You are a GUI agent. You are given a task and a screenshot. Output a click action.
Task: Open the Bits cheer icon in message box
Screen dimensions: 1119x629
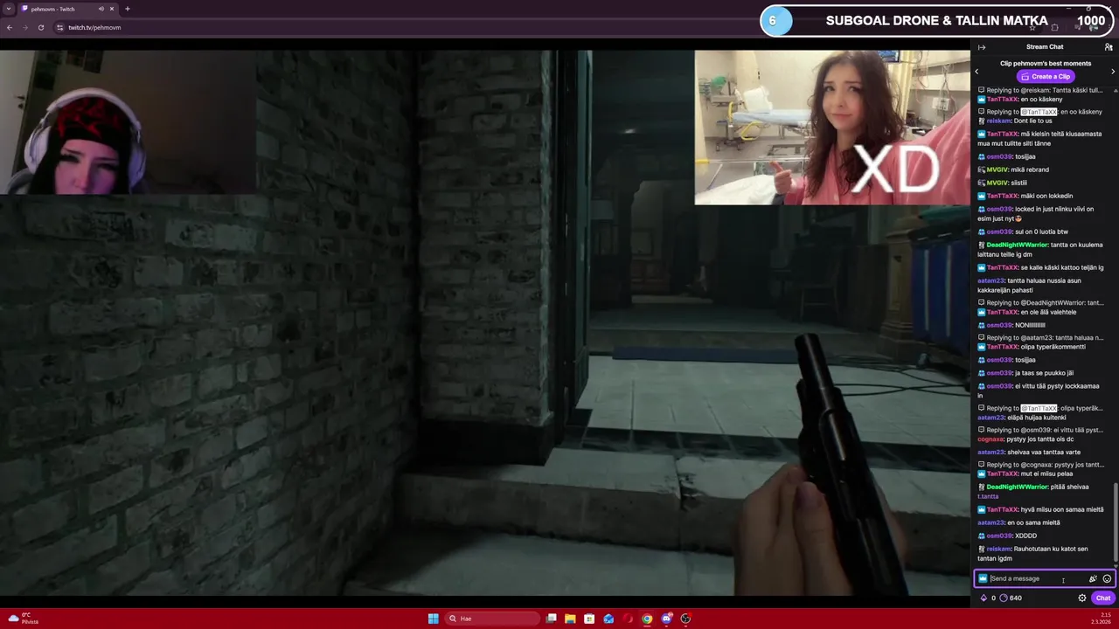[1093, 578]
